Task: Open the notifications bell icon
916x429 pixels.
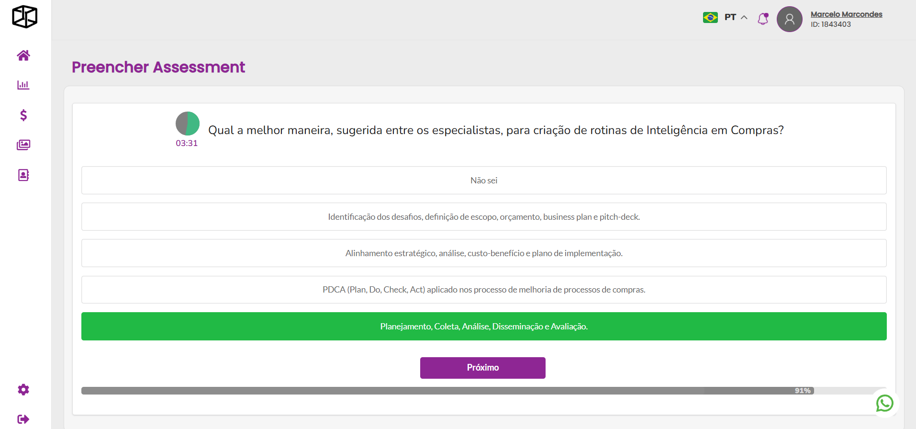Action: (x=763, y=19)
